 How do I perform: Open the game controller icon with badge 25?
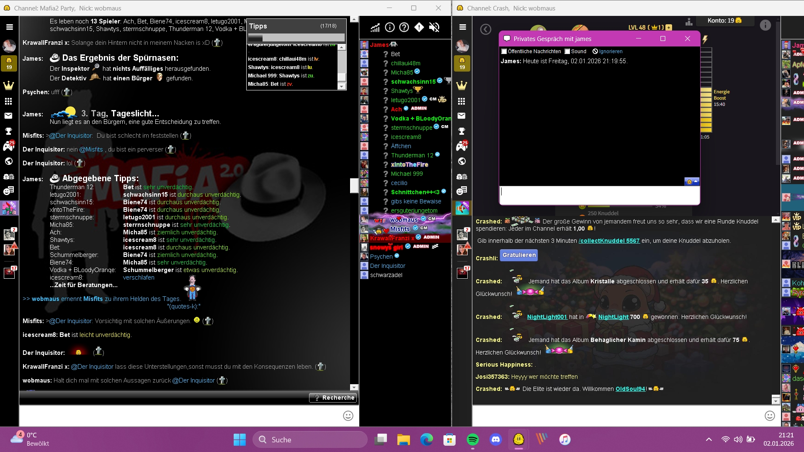coord(9,146)
